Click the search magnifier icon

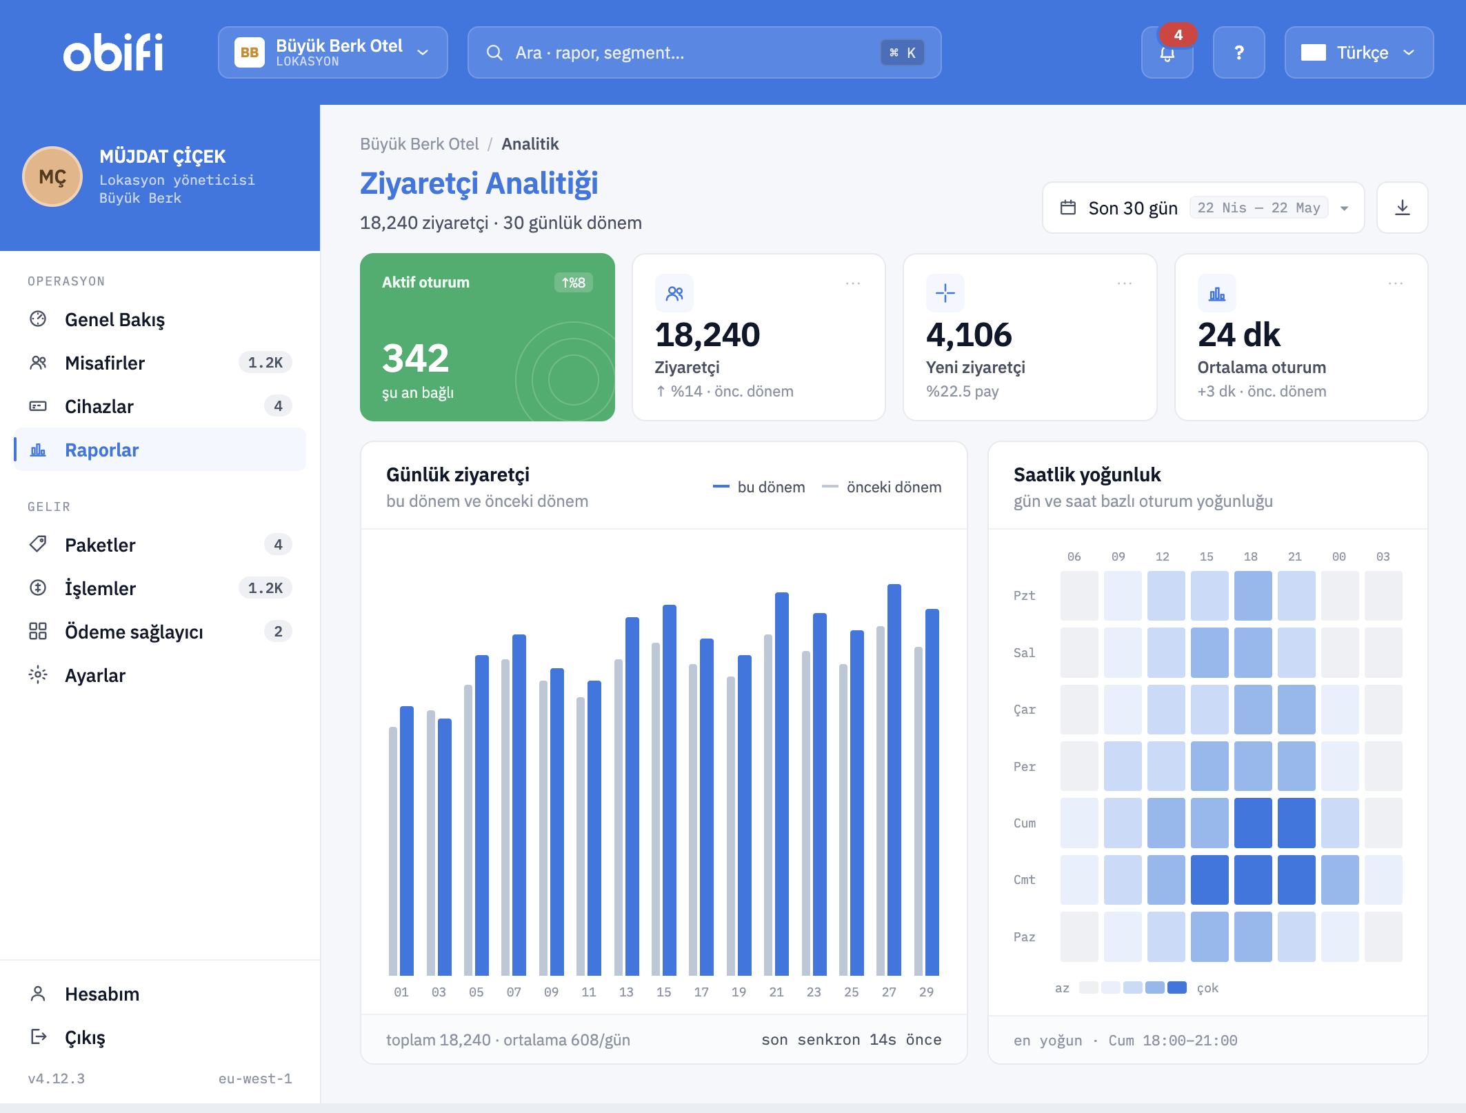[494, 52]
